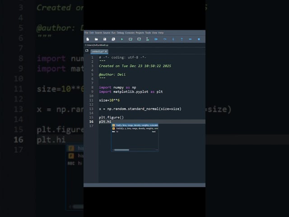Click the Open file folder icon
The width and height of the screenshot is (289, 217).
[96, 39]
